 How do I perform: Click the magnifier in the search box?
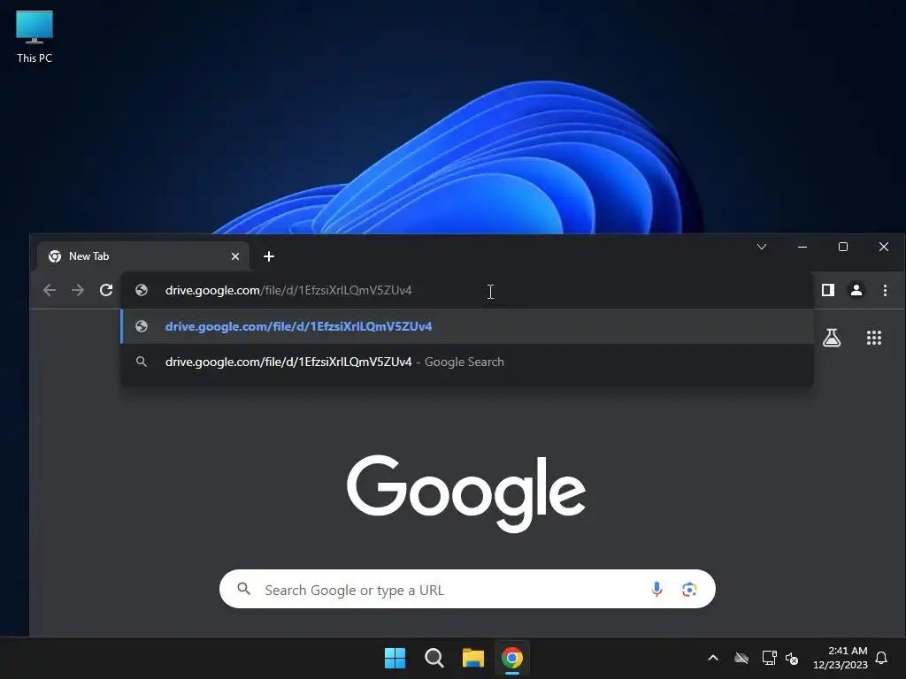coord(244,589)
